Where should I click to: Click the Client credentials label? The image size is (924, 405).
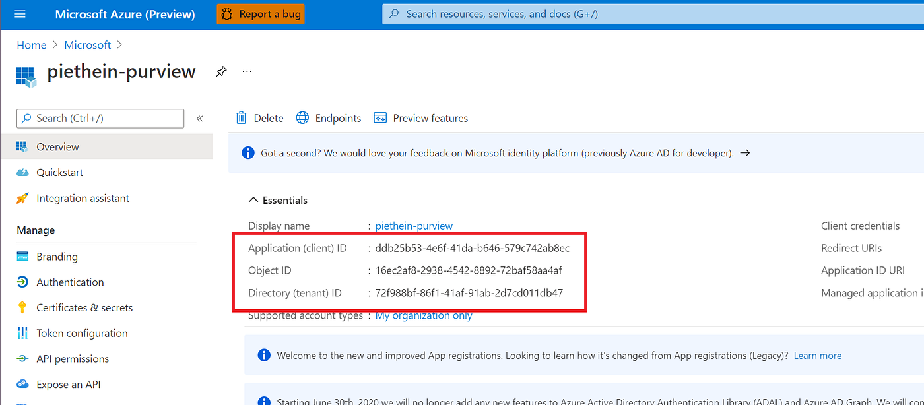(860, 226)
